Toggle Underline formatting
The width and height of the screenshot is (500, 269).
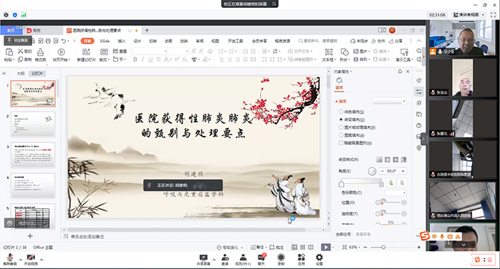(x=151, y=59)
